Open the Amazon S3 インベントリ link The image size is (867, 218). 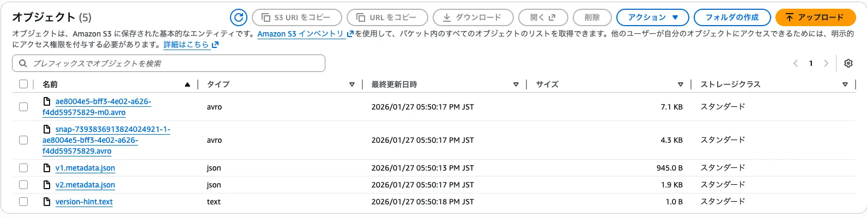(x=301, y=34)
